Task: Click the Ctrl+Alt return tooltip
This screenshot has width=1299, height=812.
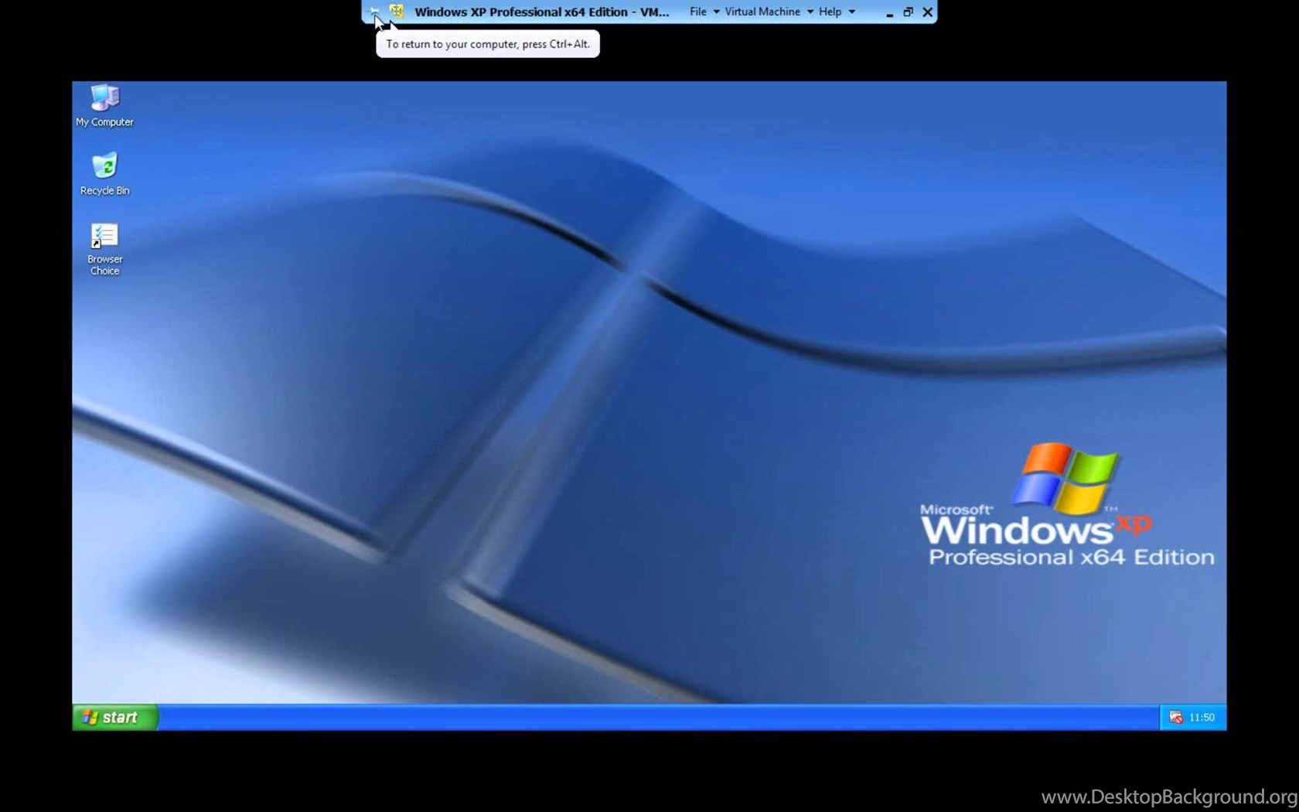Action: coord(487,44)
